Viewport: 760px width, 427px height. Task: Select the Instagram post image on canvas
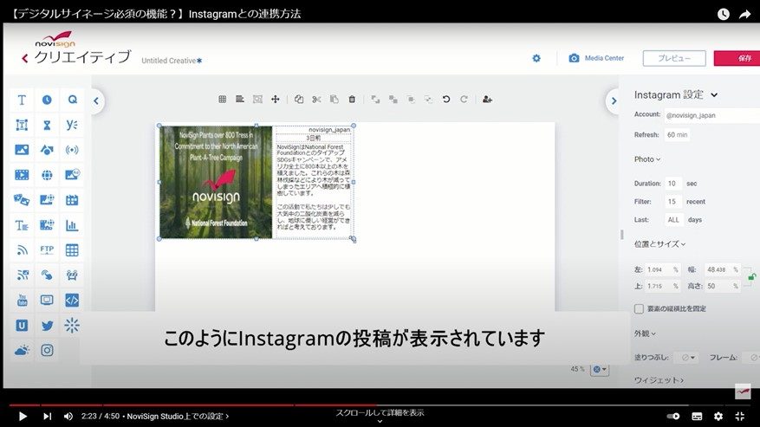click(x=216, y=182)
